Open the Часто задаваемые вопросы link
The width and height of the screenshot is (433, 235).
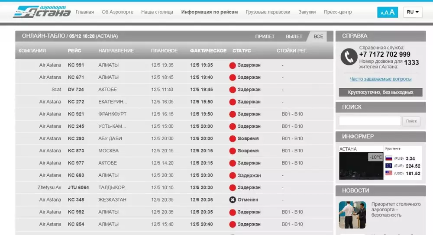(x=380, y=79)
